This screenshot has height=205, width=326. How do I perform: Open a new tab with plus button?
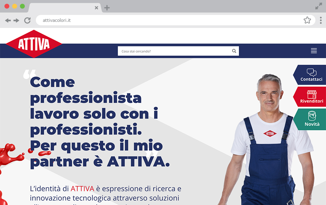point(107,8)
